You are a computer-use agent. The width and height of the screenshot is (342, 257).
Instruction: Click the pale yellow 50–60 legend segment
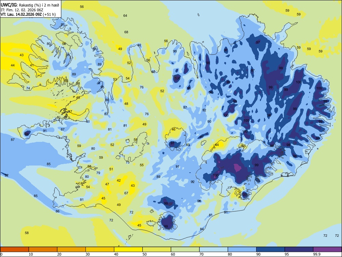pos(157,249)
